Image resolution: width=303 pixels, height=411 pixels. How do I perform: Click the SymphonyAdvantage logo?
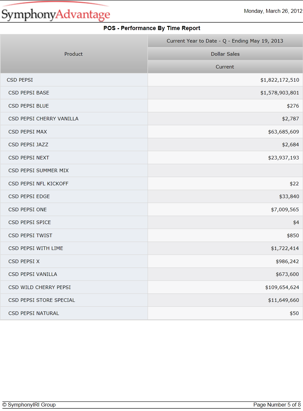click(x=56, y=12)
